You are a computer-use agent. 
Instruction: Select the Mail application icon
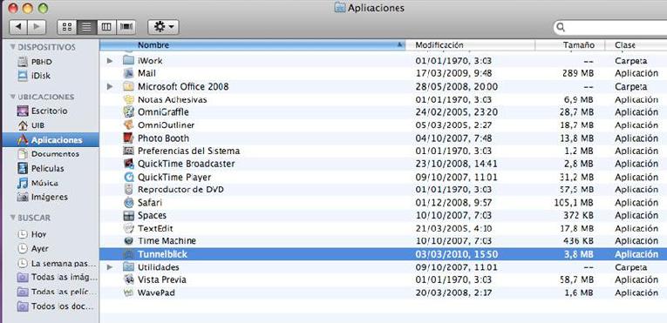click(128, 73)
